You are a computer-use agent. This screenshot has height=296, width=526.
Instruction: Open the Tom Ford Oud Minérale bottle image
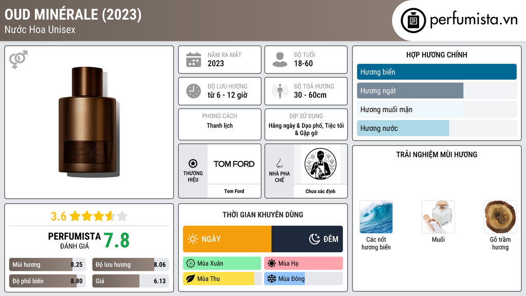coord(89,122)
